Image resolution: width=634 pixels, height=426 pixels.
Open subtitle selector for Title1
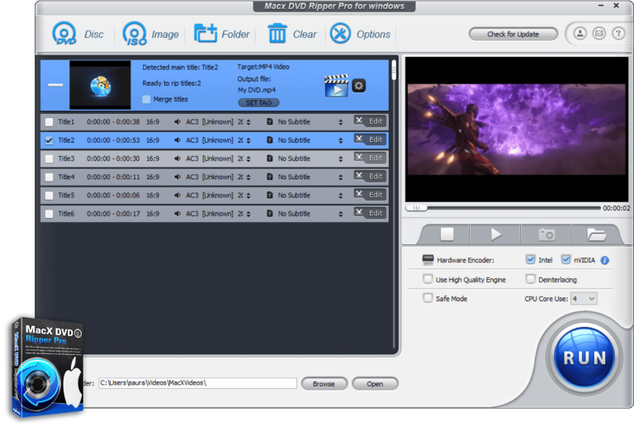coord(340,122)
